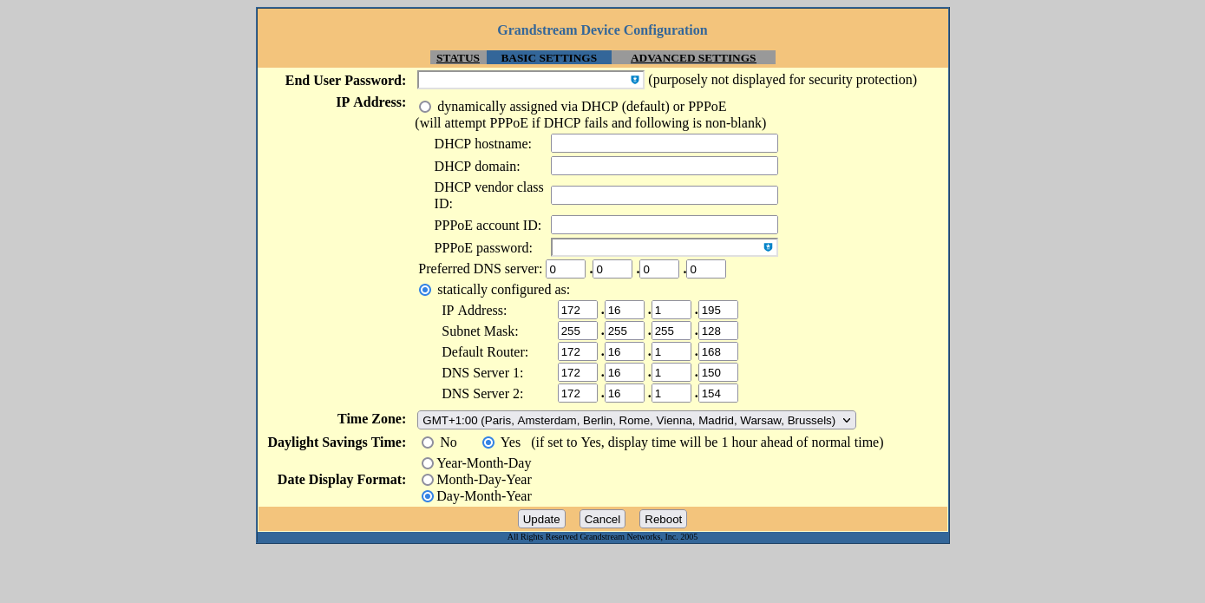Click the PPPoE account ID field
The height and width of the screenshot is (603, 1205).
tap(664, 225)
